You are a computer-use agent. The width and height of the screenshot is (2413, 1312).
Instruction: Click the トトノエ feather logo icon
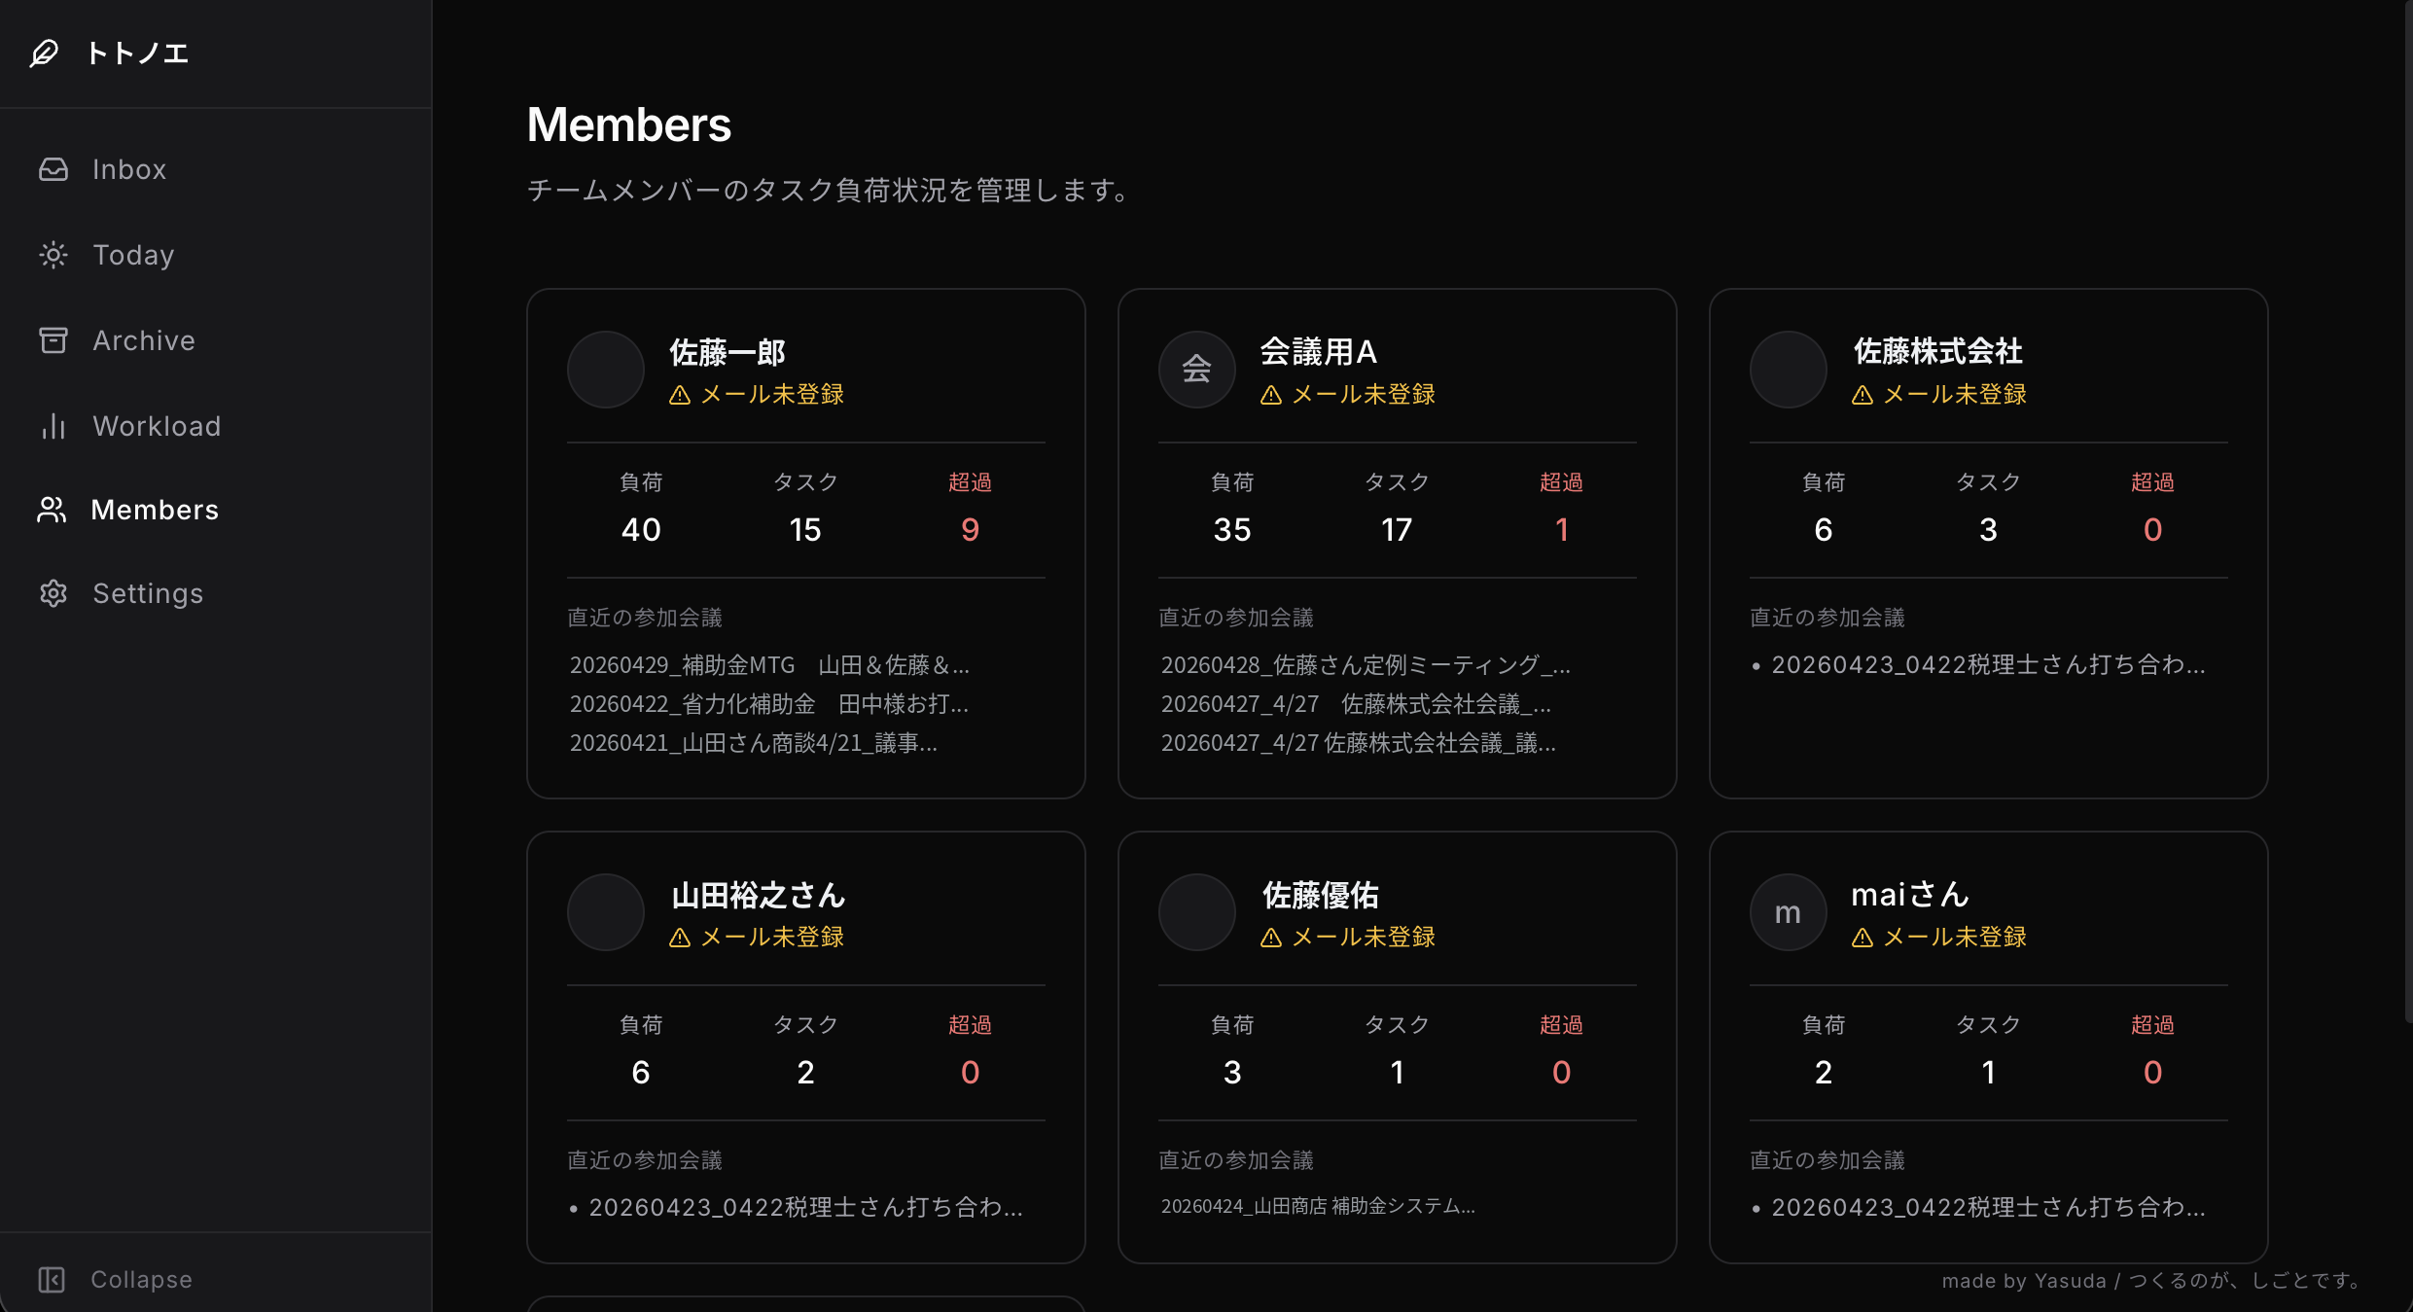click(44, 53)
